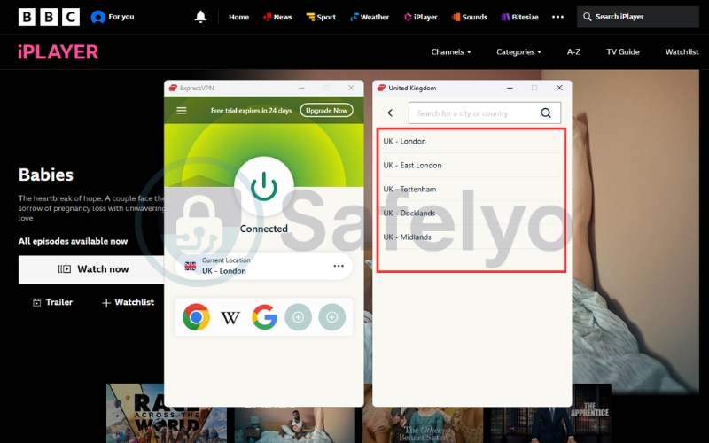Viewport: 709px width, 443px height.
Task: Close the ExpressVPN window
Action: tap(351, 88)
